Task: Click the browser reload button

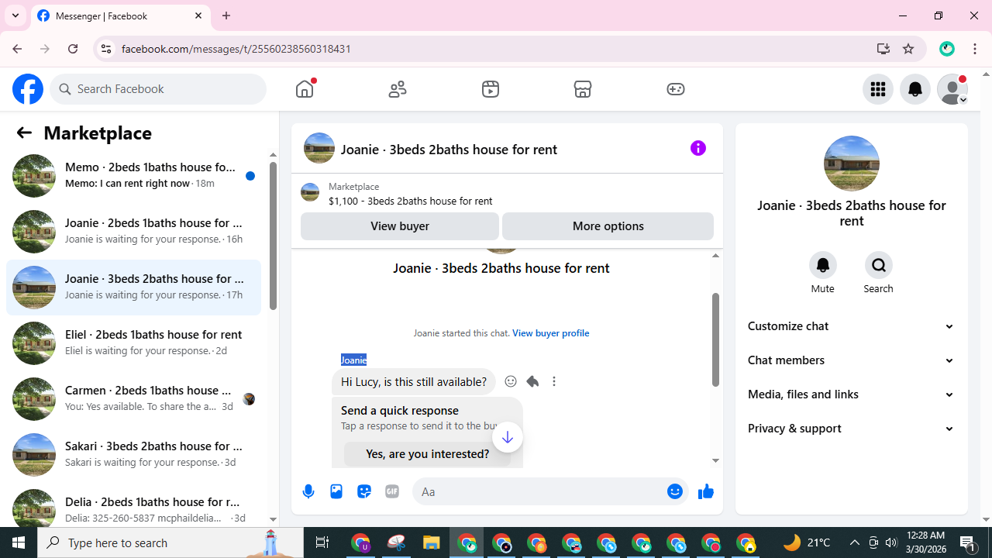Action: point(73,49)
